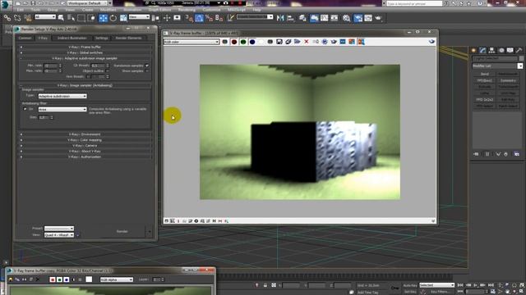Viewport: 526px width, 295px height.
Task: Click the Min. rate input field
Action: click(x=51, y=66)
